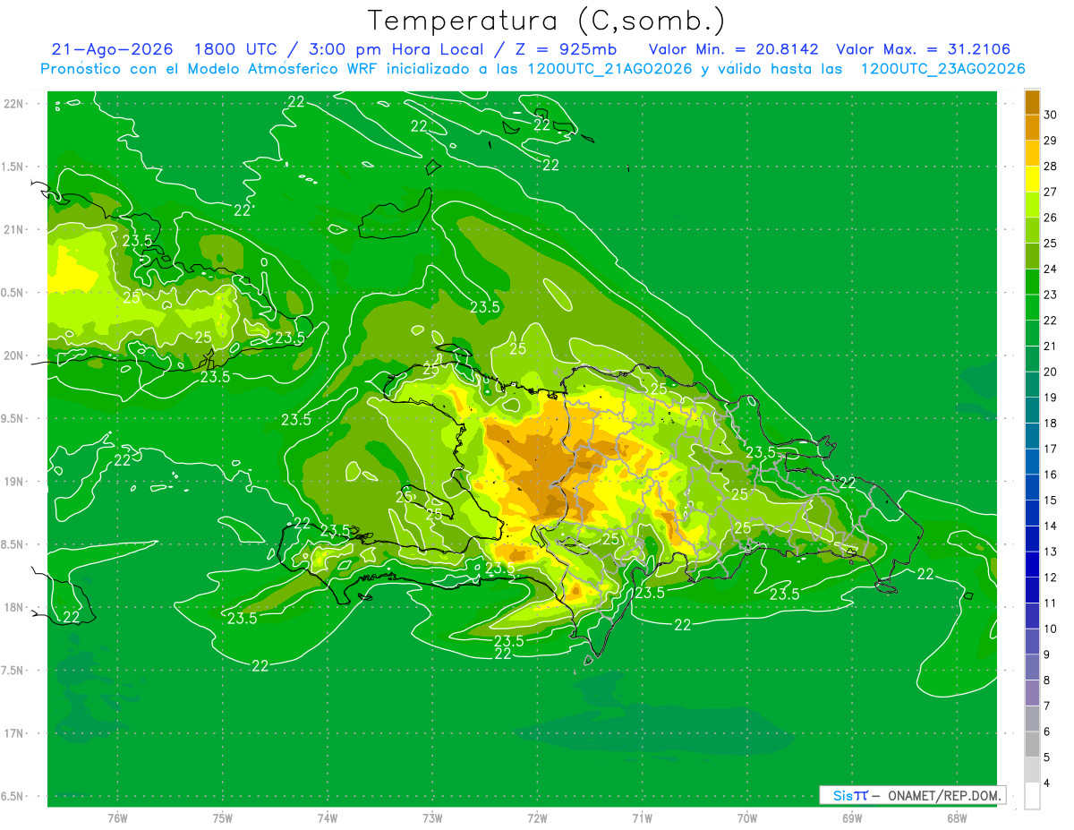Click the colorbar segment just below label 30

(1032, 127)
